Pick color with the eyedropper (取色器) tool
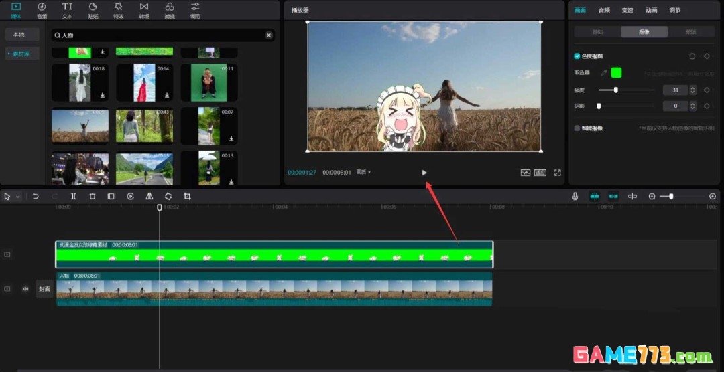The width and height of the screenshot is (724, 372). coord(603,72)
